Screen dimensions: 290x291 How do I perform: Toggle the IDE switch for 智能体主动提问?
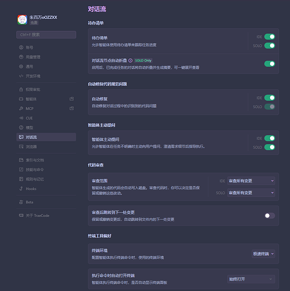pyautogui.click(x=270, y=138)
